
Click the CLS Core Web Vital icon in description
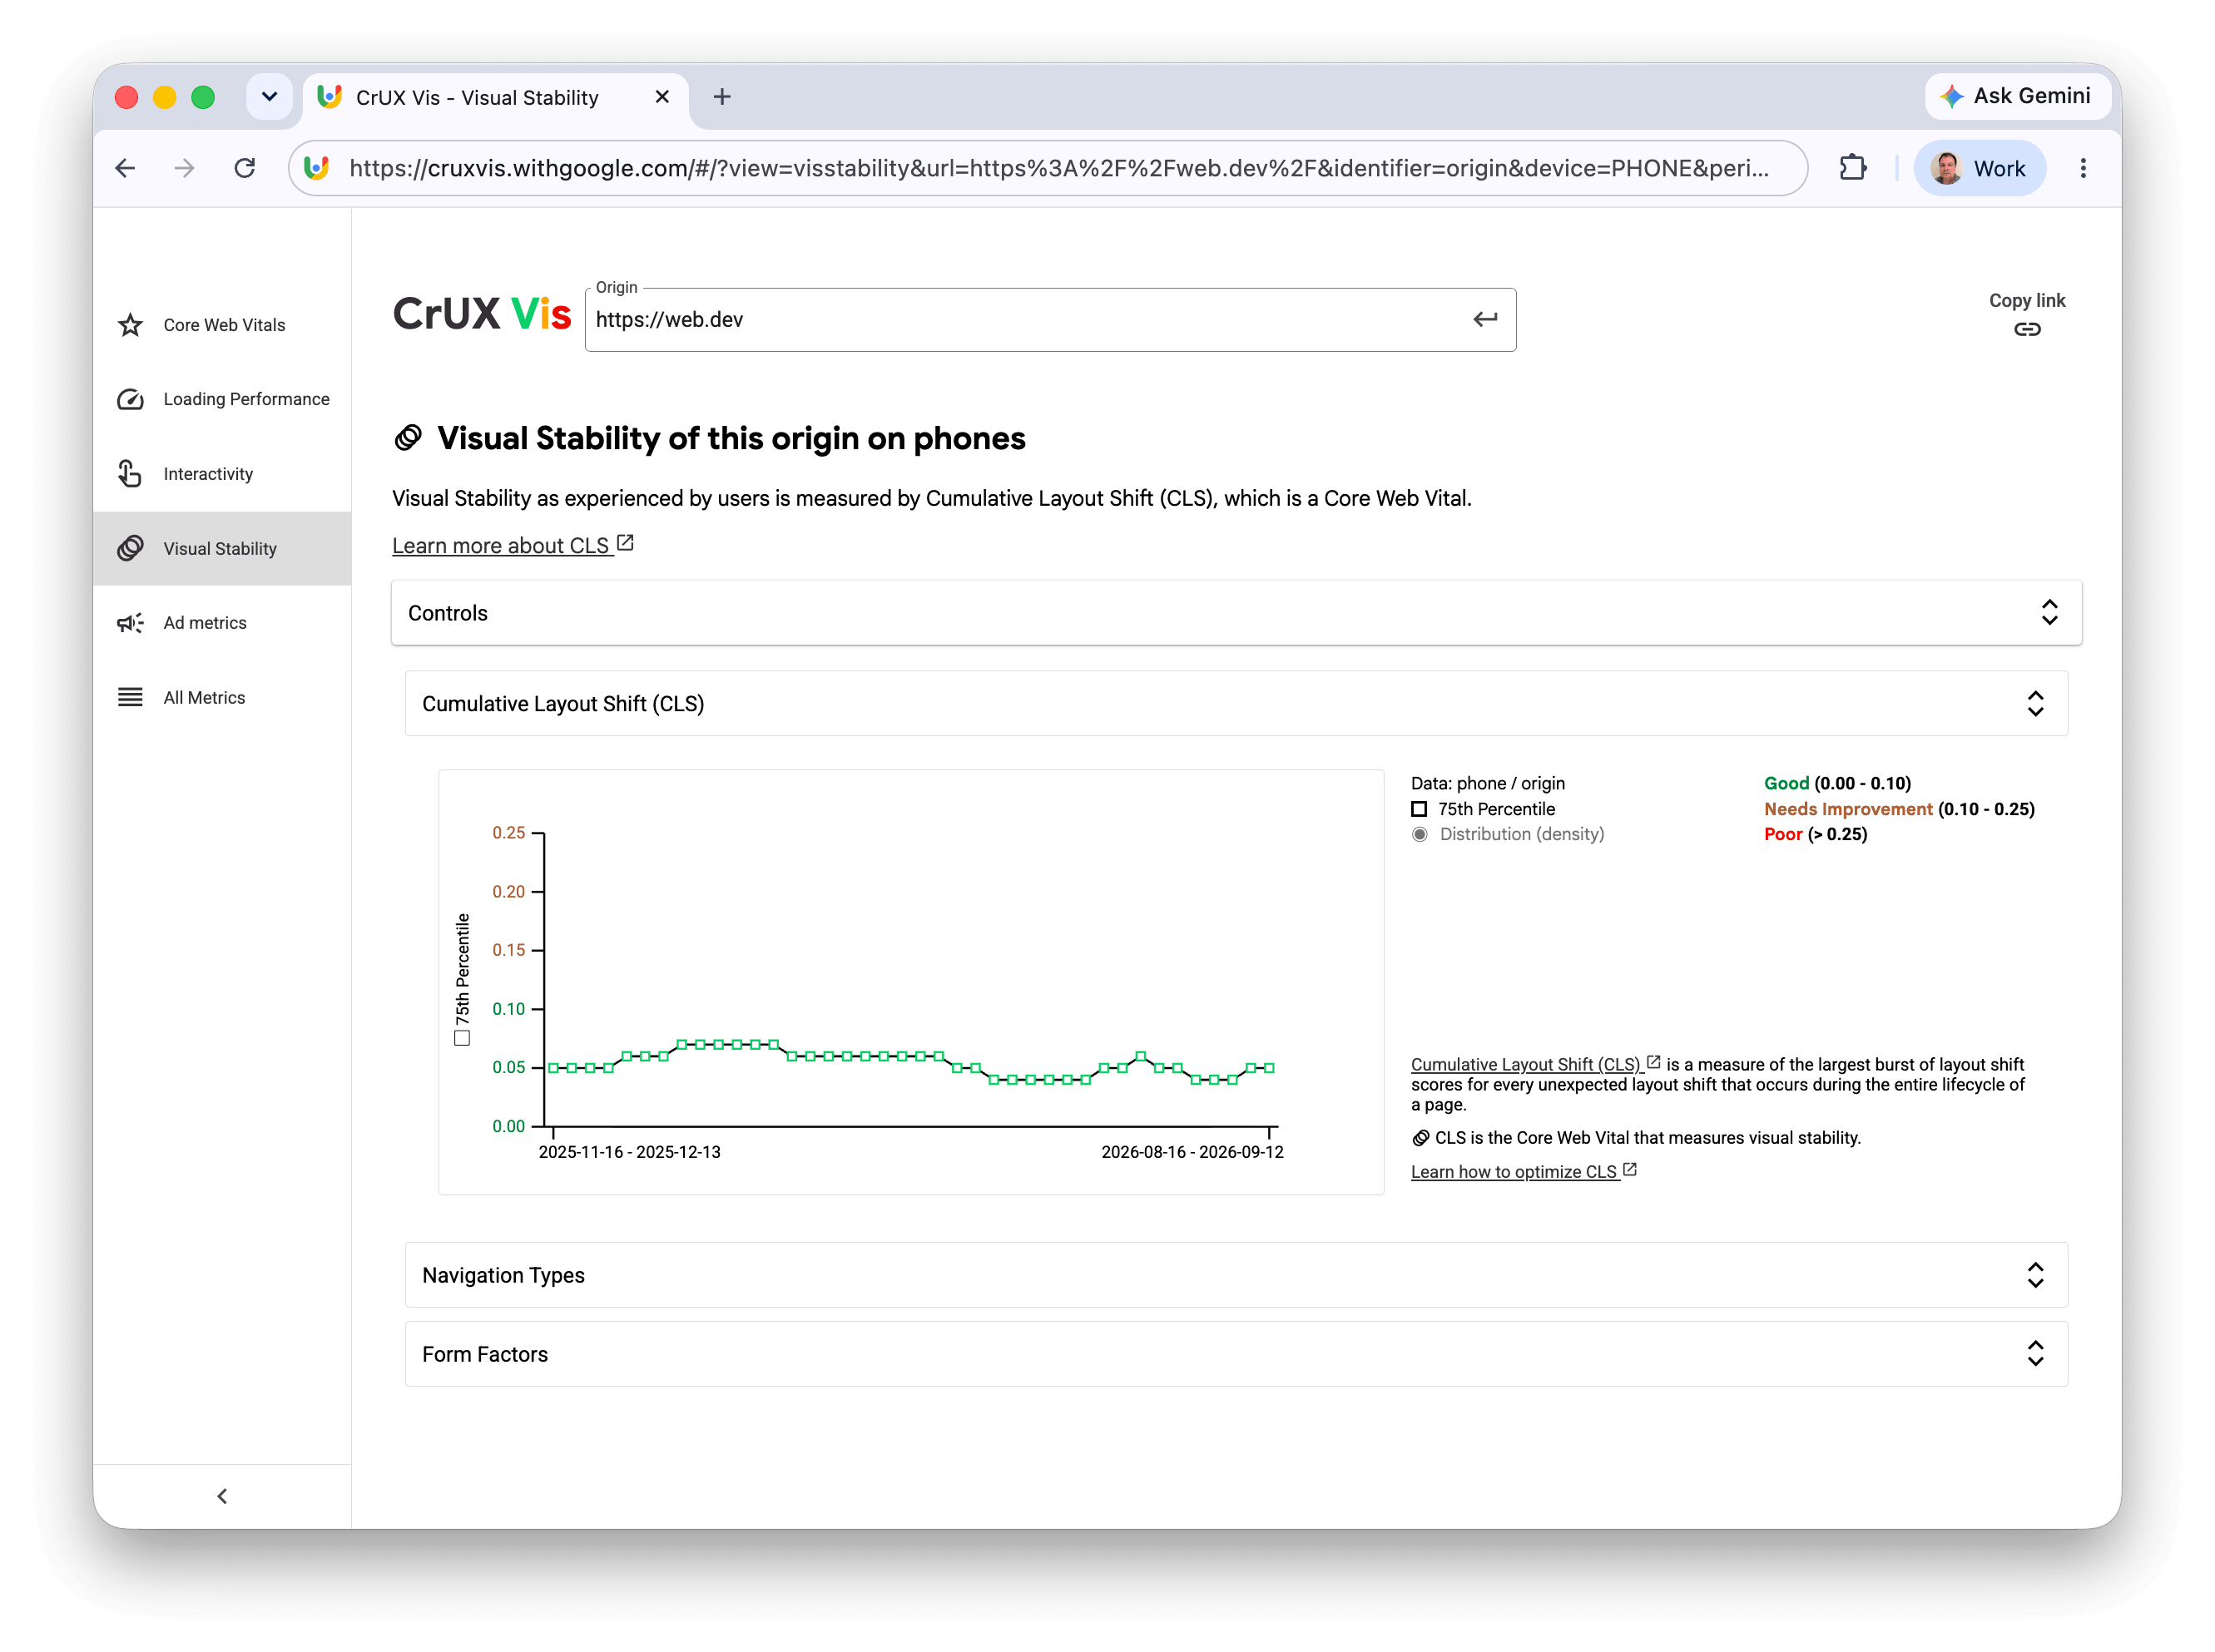(x=1420, y=1138)
